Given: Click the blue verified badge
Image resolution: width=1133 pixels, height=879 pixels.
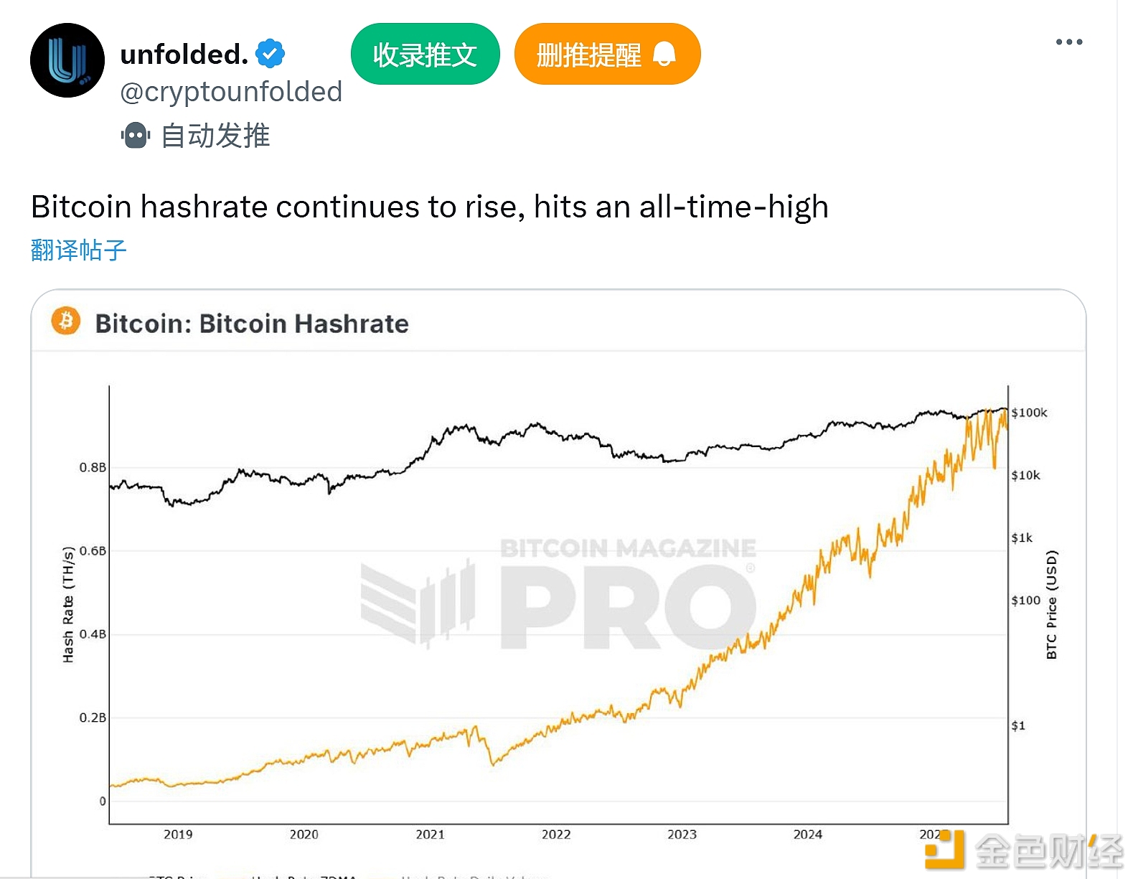Looking at the screenshot, I should coord(271,54).
